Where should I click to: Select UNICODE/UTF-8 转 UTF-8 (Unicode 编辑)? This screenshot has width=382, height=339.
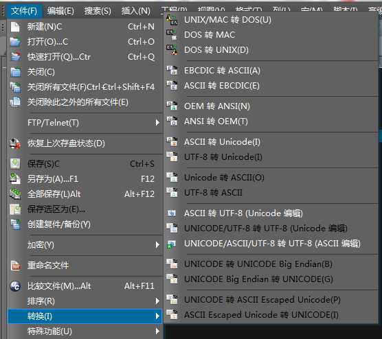(x=271, y=229)
